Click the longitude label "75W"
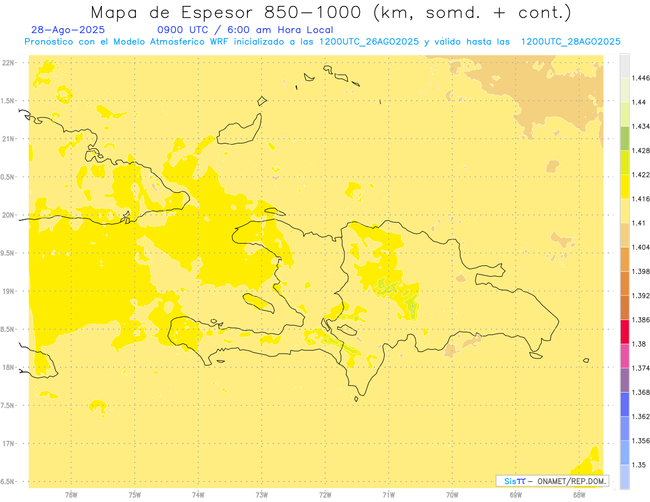The image size is (650, 502). point(134,495)
